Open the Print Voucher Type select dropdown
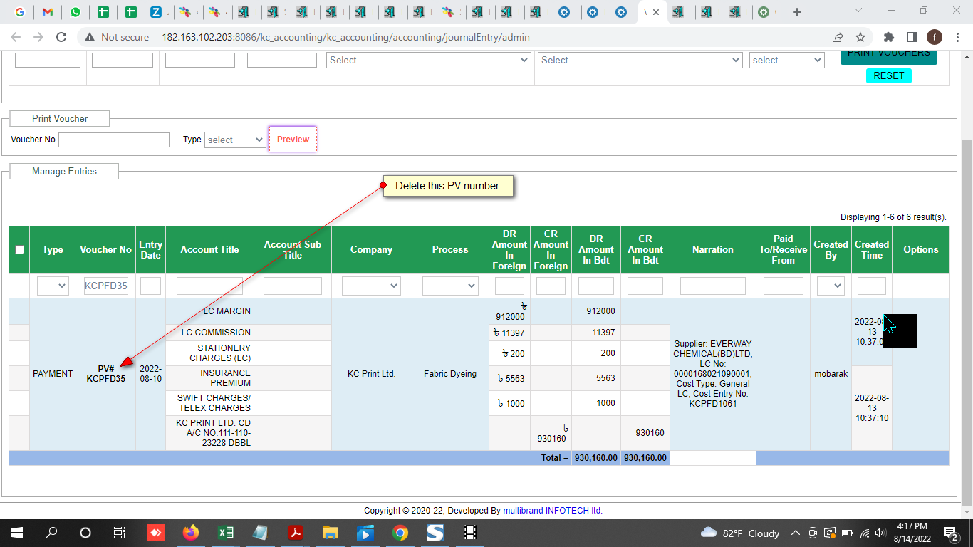 point(235,140)
